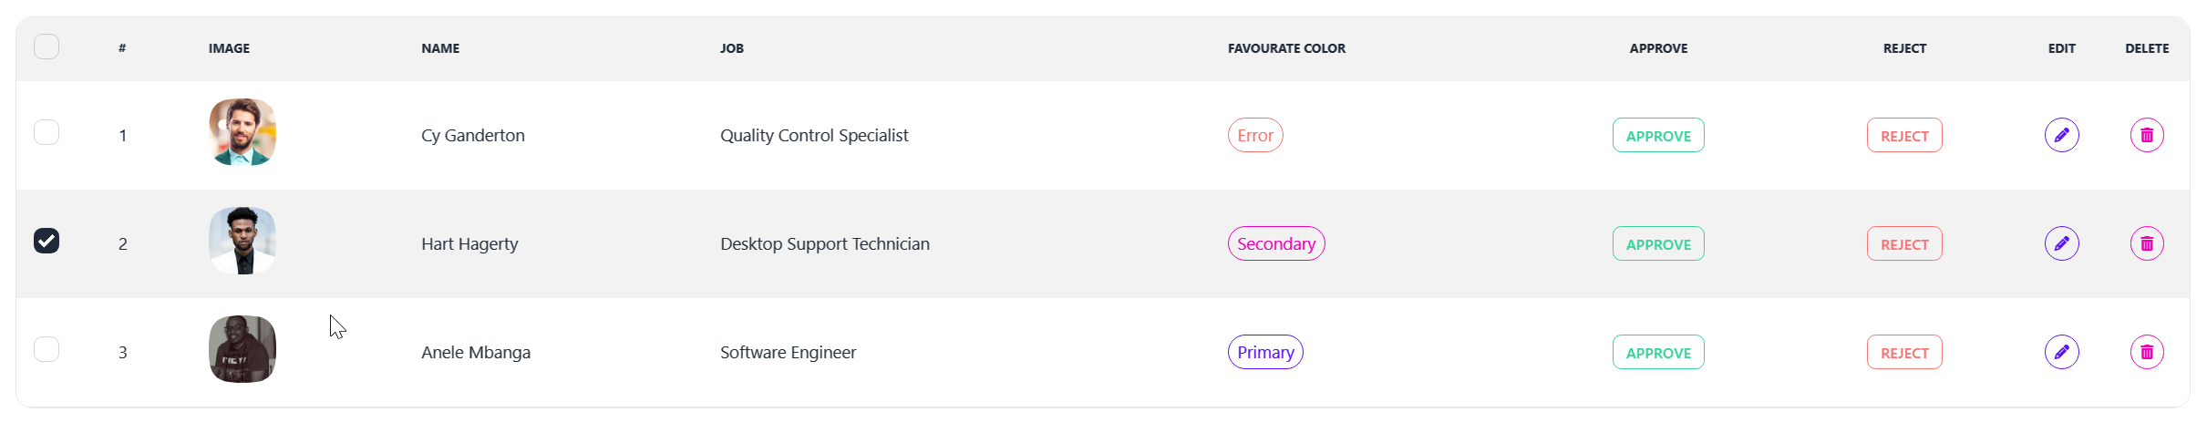This screenshot has height=423, width=2207.
Task: Reject Cy Ganderton
Action: (x=1904, y=135)
